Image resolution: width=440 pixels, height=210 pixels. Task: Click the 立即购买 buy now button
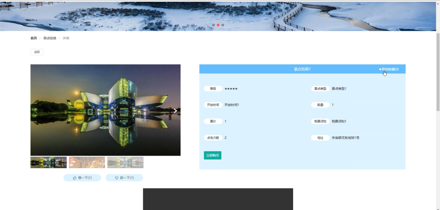coord(212,156)
